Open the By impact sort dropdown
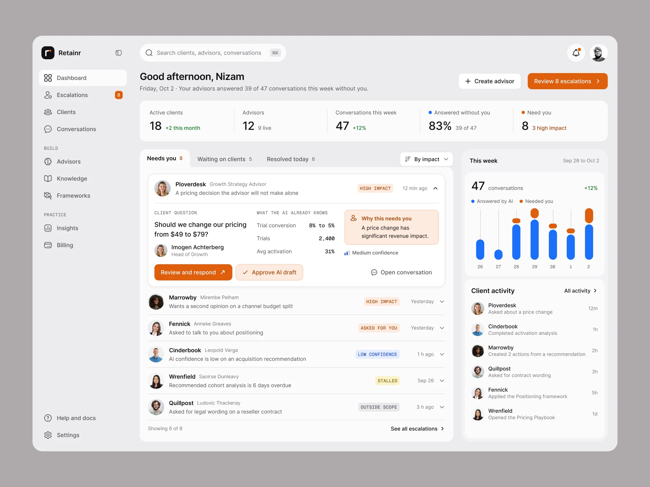This screenshot has width=650, height=487. click(427, 159)
